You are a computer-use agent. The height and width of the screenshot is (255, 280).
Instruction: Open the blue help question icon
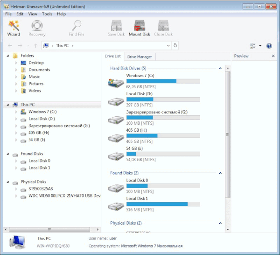pyautogui.click(x=269, y=46)
